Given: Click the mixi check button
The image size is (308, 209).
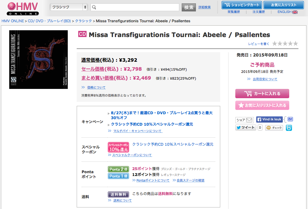Looking at the screenshot, I should pos(274,128).
